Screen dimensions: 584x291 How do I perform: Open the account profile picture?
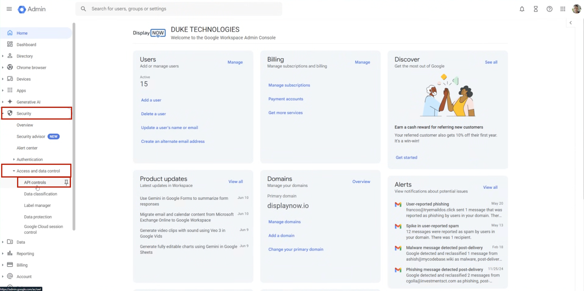[576, 9]
